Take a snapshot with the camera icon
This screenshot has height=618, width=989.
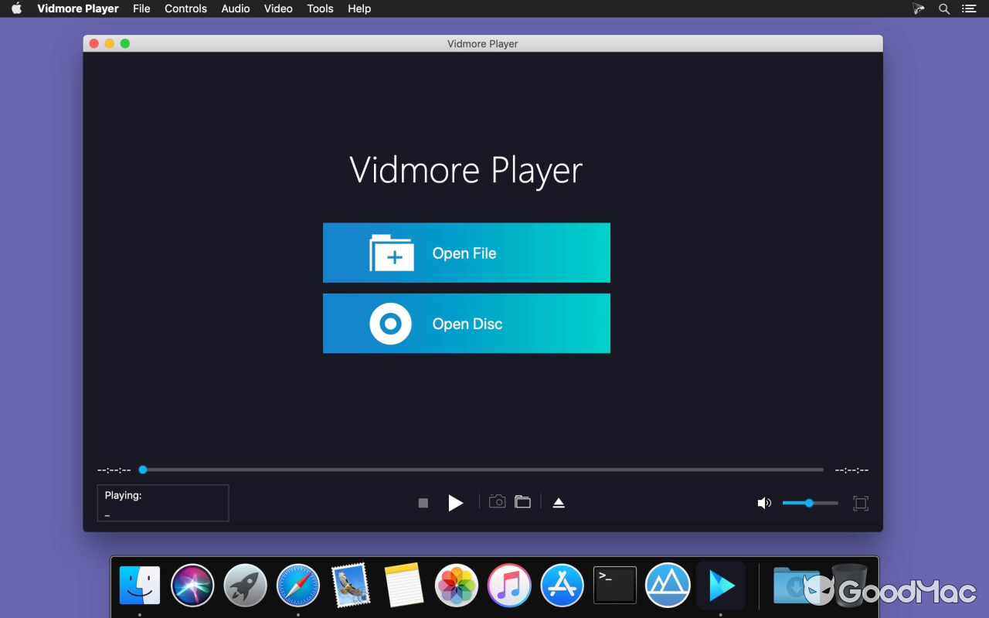[497, 501]
